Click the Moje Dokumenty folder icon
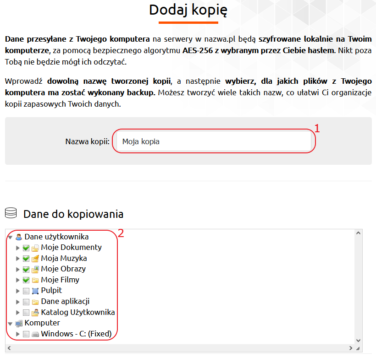The height and width of the screenshot is (357, 376). click(35, 248)
